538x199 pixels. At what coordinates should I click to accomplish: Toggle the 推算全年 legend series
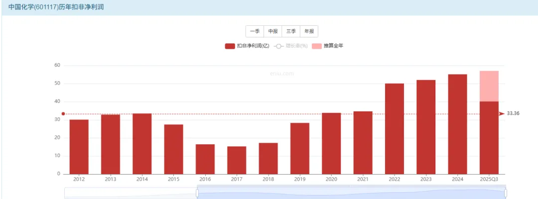coord(327,46)
